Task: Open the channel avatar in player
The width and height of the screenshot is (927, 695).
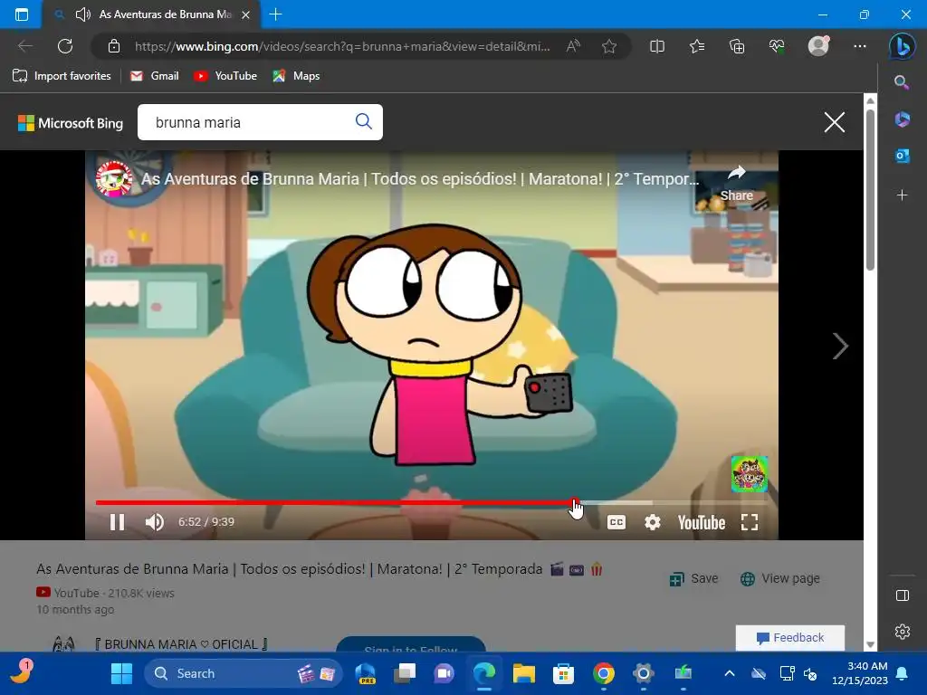Action: coord(114,178)
